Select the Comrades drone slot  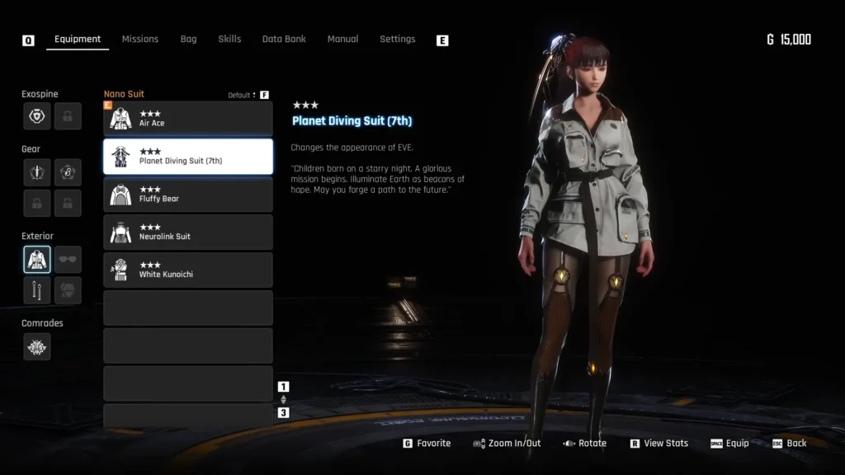tap(36, 347)
